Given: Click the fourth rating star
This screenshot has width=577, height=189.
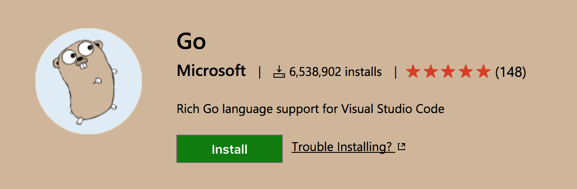Looking at the screenshot, I should tap(466, 72).
